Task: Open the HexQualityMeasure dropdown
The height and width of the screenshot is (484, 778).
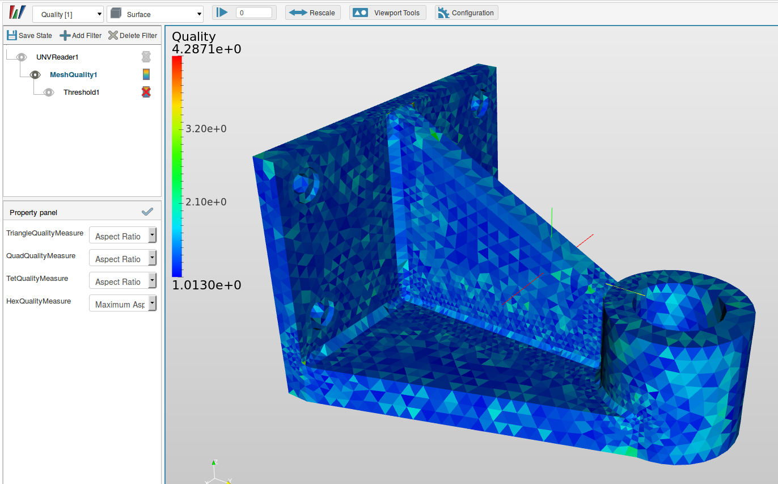Action: click(122, 304)
